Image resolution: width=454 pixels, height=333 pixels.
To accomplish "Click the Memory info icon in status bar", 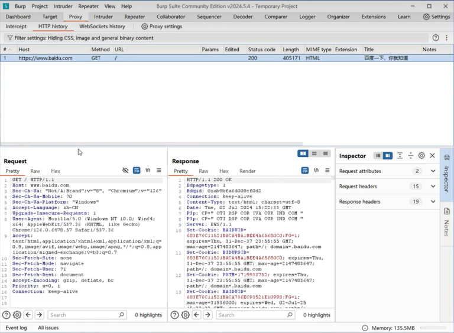I will (x=365, y=328).
